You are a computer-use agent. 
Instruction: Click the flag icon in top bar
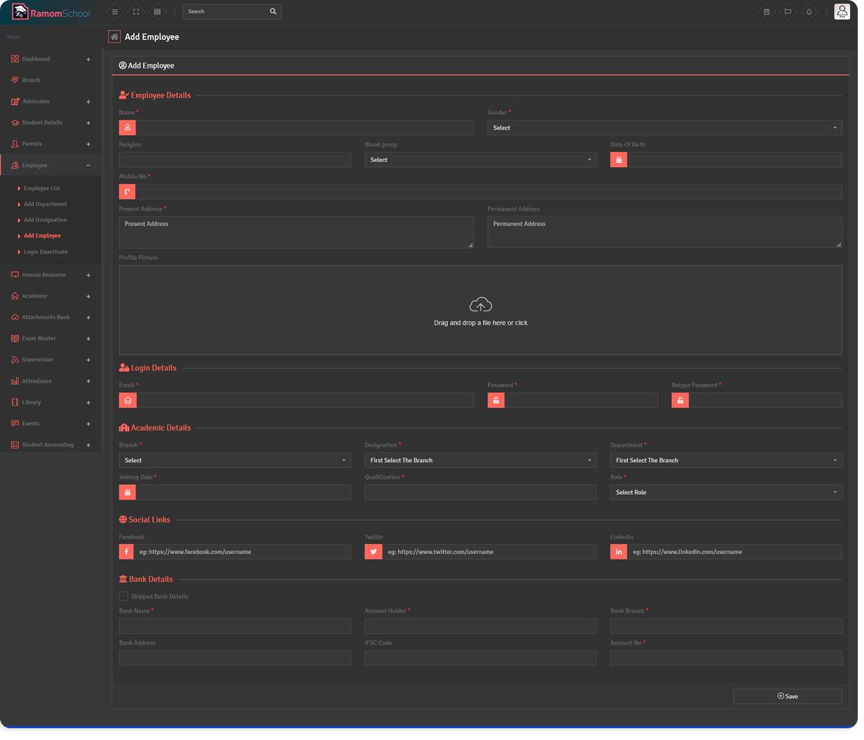(788, 12)
